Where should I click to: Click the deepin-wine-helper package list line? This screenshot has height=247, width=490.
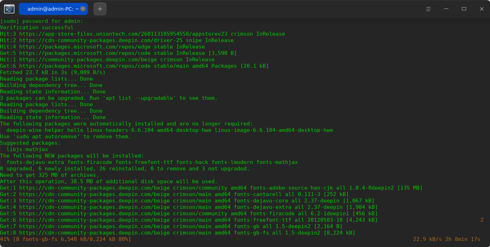[x=170, y=130]
